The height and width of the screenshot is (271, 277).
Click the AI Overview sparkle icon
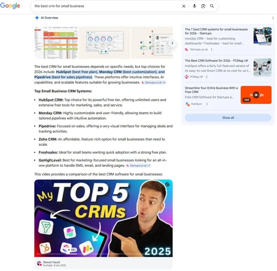click(x=37, y=17)
